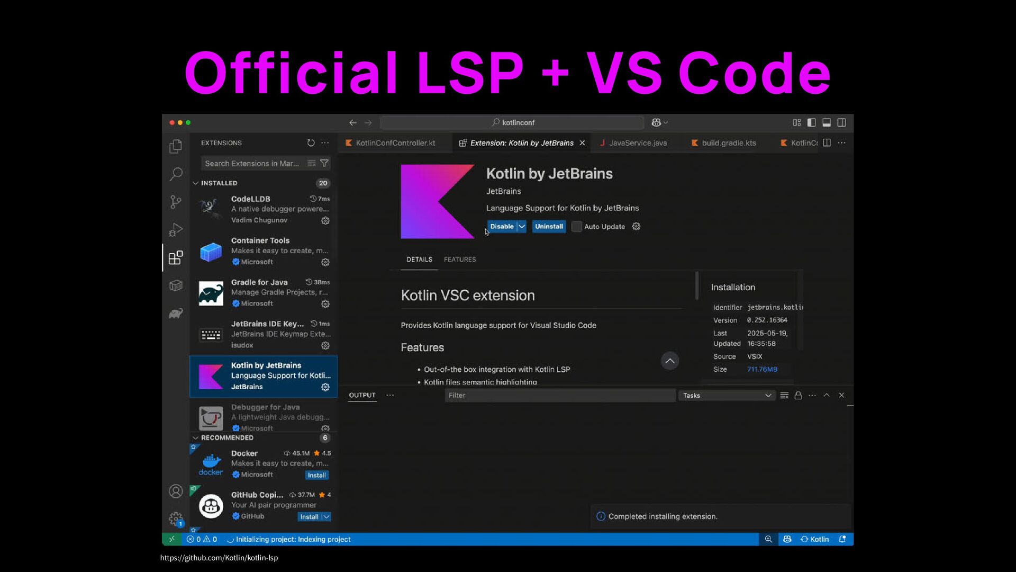Split the editor to the right

[827, 143]
